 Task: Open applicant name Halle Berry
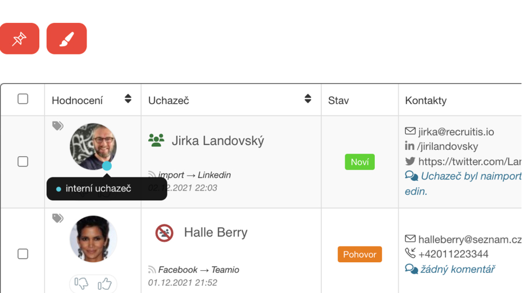point(216,233)
